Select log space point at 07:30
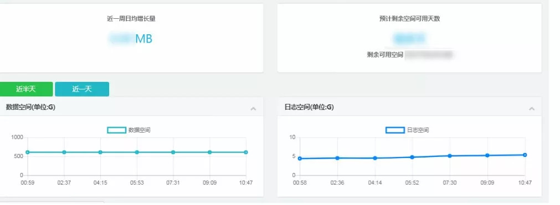Screen dimensions: 560x205 coord(450,156)
